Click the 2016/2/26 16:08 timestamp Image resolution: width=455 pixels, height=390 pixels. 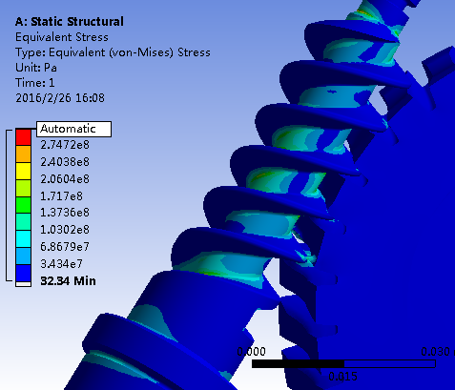(x=60, y=97)
